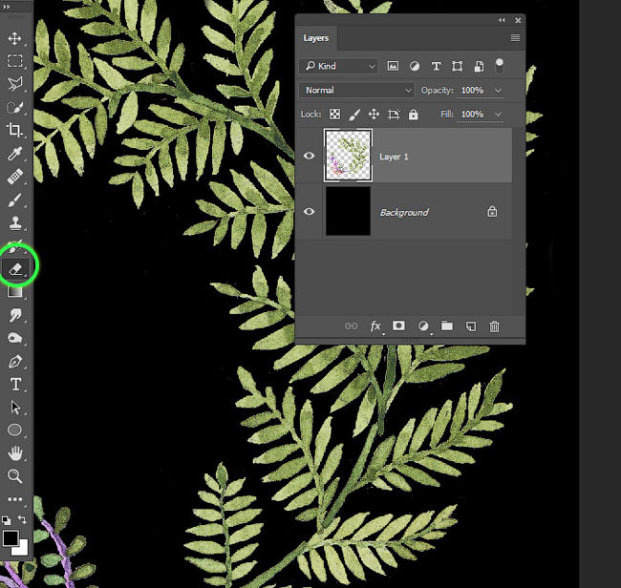
Task: Add a layer mask
Action: [398, 325]
